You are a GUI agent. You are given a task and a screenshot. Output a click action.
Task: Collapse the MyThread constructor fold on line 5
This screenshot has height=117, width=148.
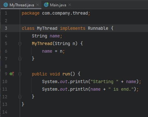(20, 43)
